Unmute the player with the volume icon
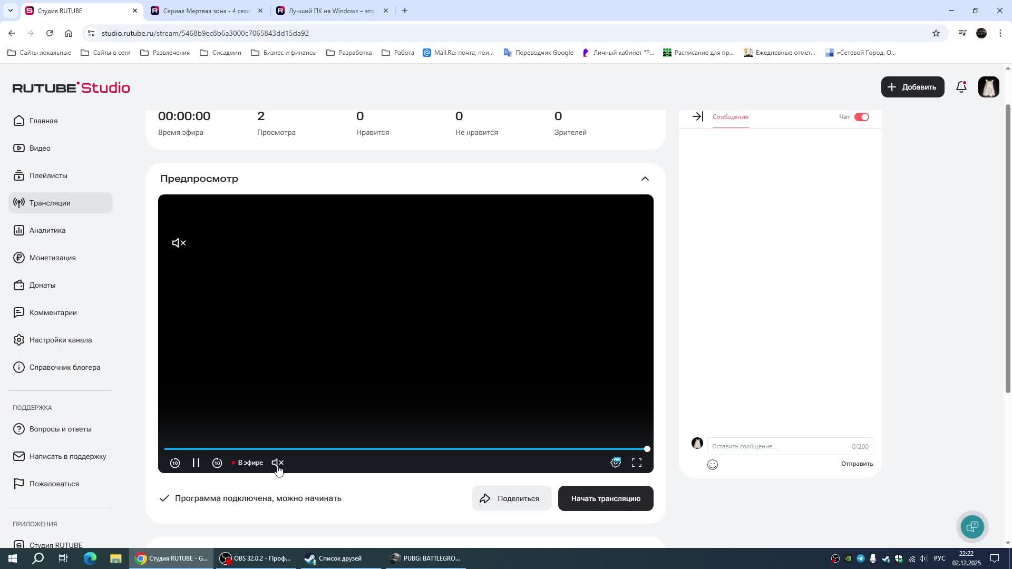1012x569 pixels. [x=277, y=463]
